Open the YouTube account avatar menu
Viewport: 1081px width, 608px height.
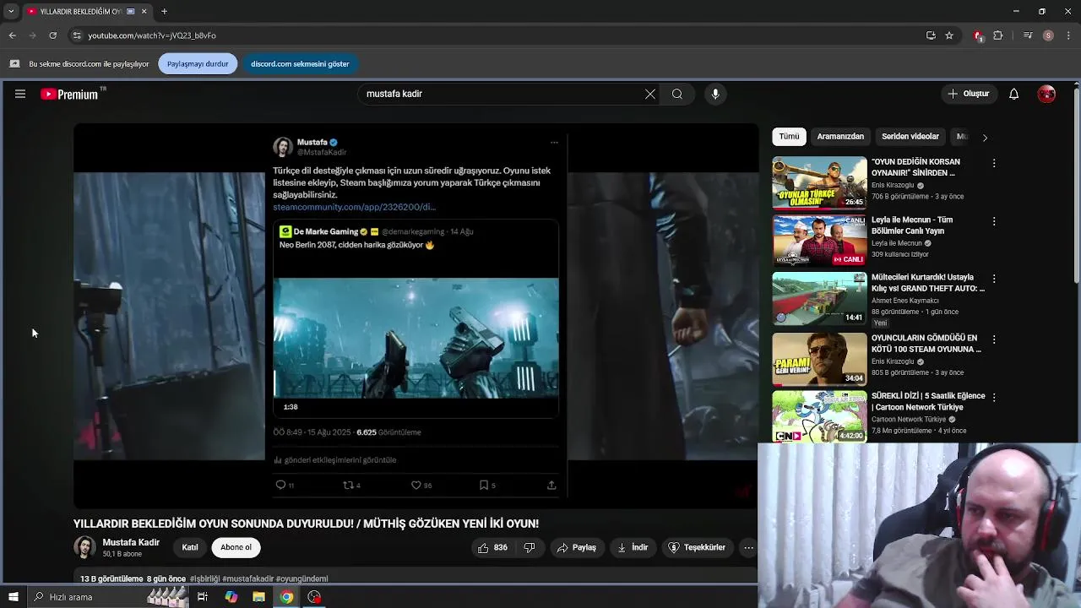pyautogui.click(x=1046, y=94)
